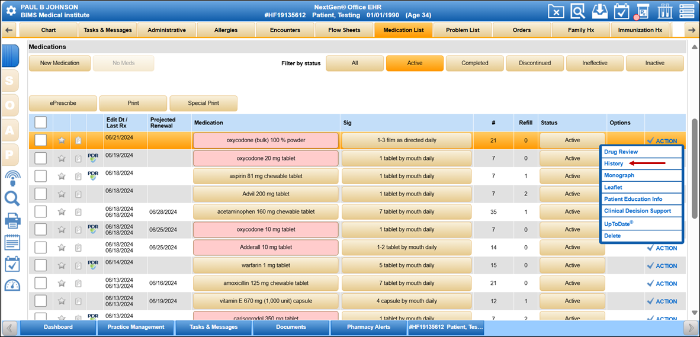
Task: Select the Advil 200 mg row checkbox
Action: coord(41,194)
